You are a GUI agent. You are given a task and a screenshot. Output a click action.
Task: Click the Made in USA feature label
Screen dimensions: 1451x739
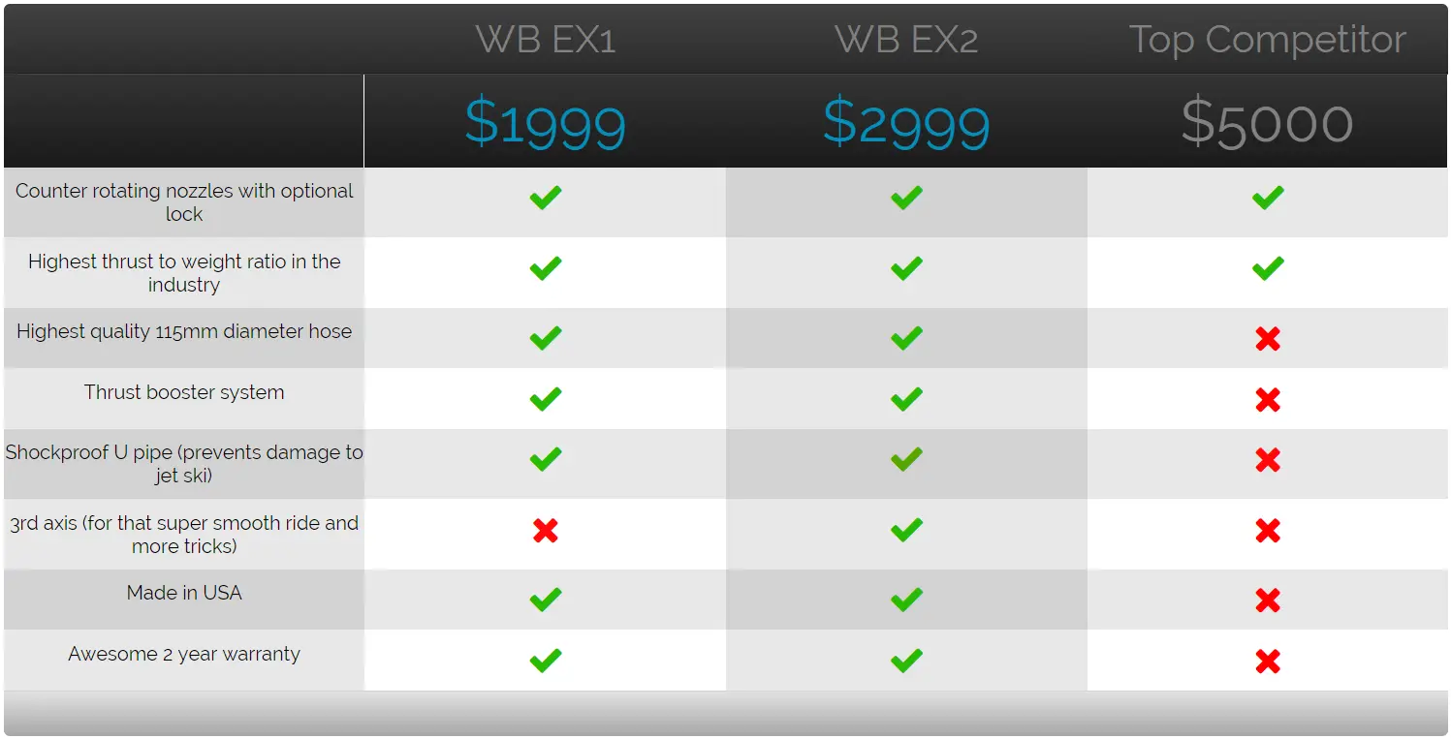pos(184,593)
